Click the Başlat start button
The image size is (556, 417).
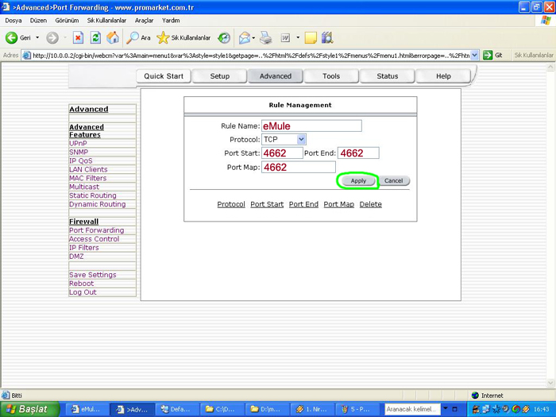tap(30, 409)
